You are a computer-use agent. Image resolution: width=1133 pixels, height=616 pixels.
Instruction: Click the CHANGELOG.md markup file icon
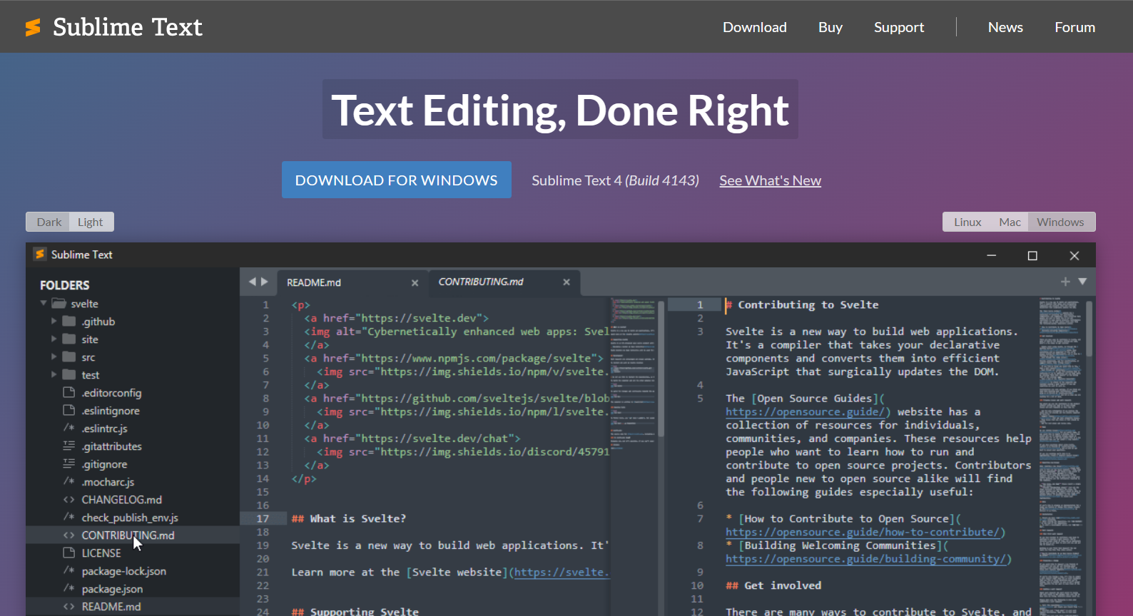click(69, 499)
